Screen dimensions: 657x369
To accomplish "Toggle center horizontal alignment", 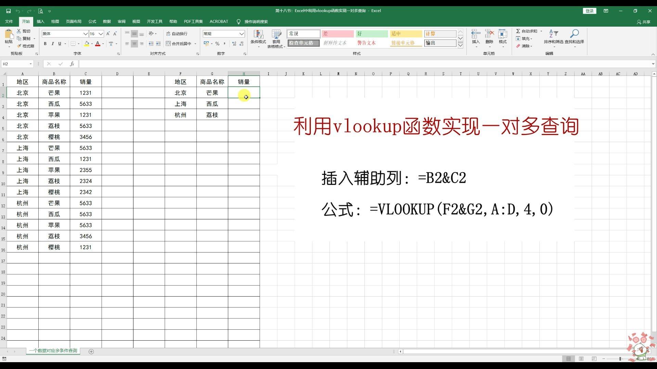I will click(134, 44).
